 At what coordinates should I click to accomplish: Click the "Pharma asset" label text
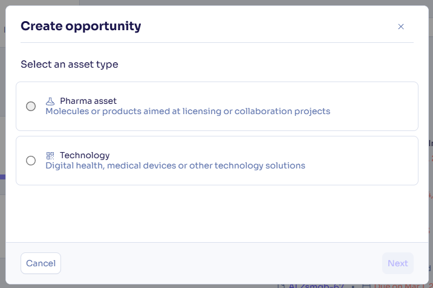pos(88,101)
